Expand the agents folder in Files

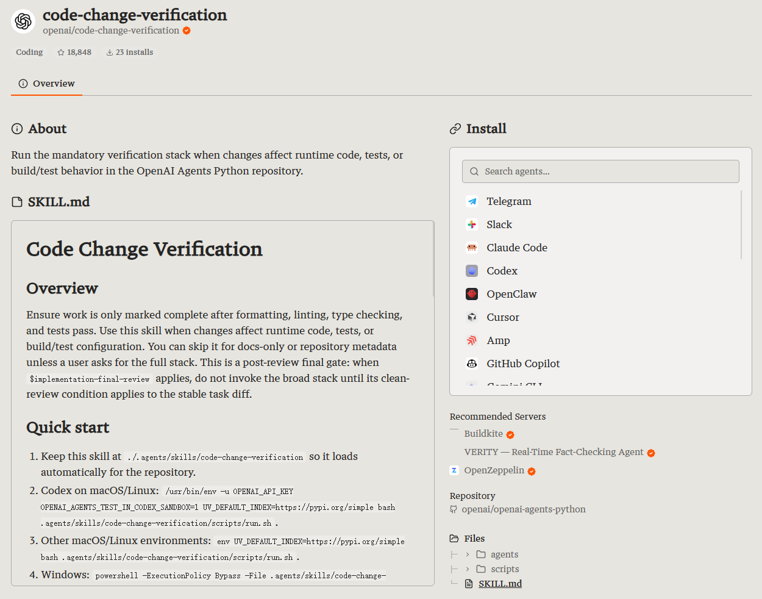(468, 554)
